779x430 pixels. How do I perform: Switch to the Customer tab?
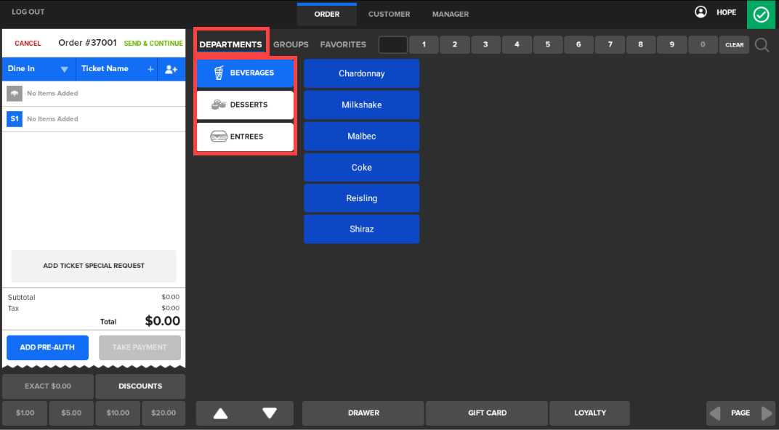tap(389, 15)
